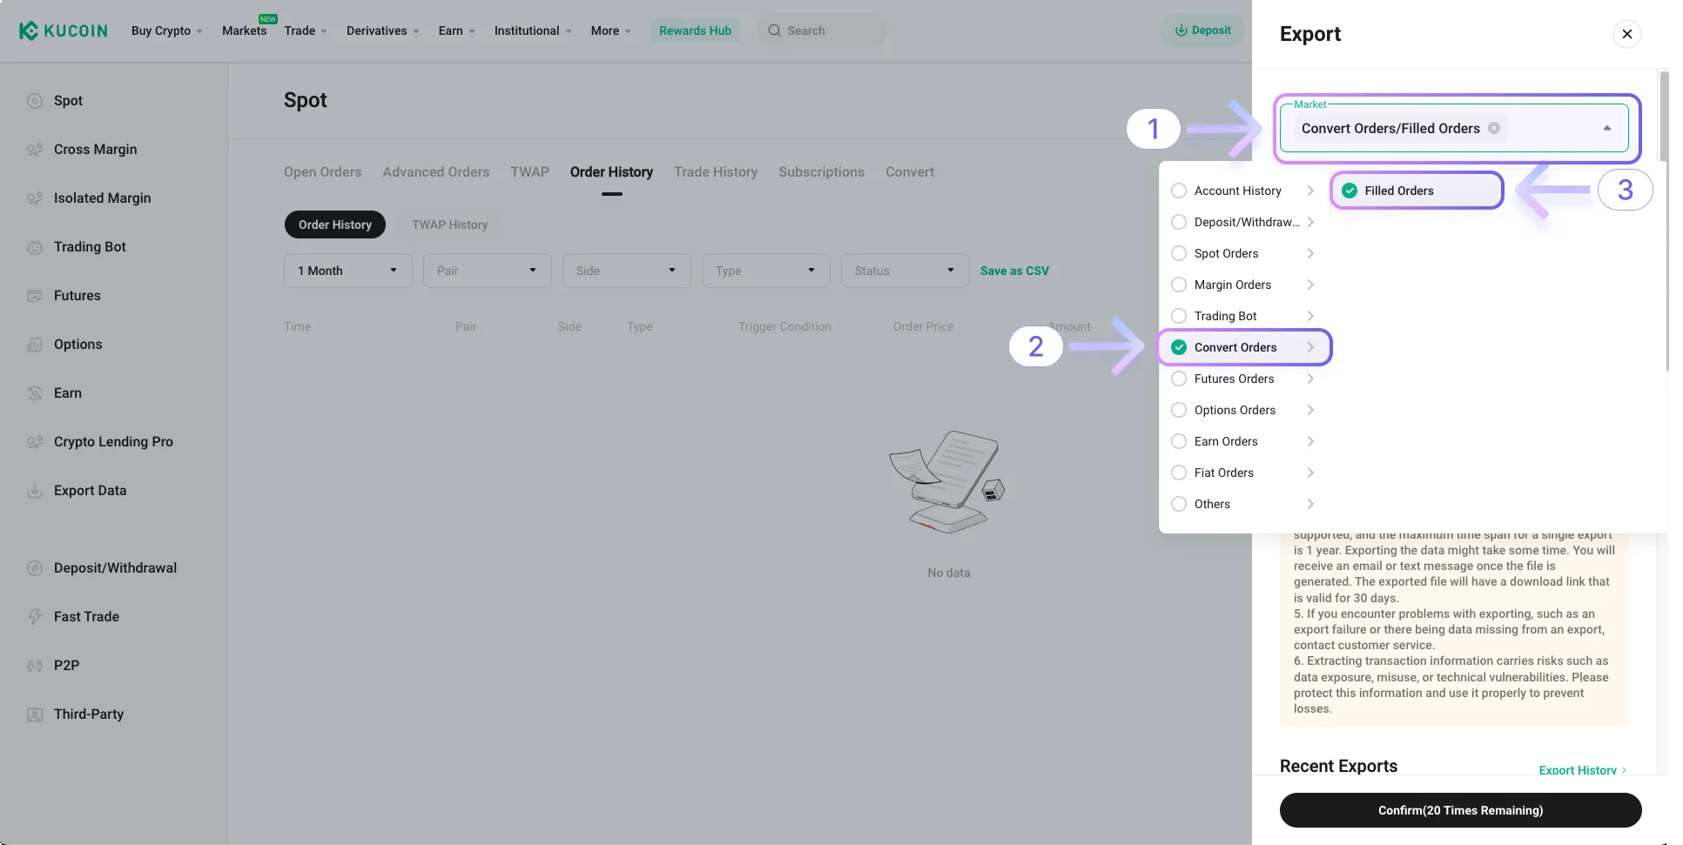Select the Spot Orders radio option
Screen dimensions: 1683x845
pos(1179,253)
